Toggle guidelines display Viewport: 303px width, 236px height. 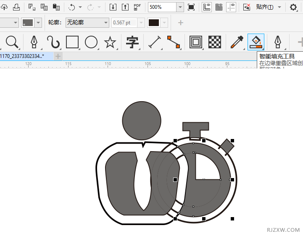(x=231, y=7)
